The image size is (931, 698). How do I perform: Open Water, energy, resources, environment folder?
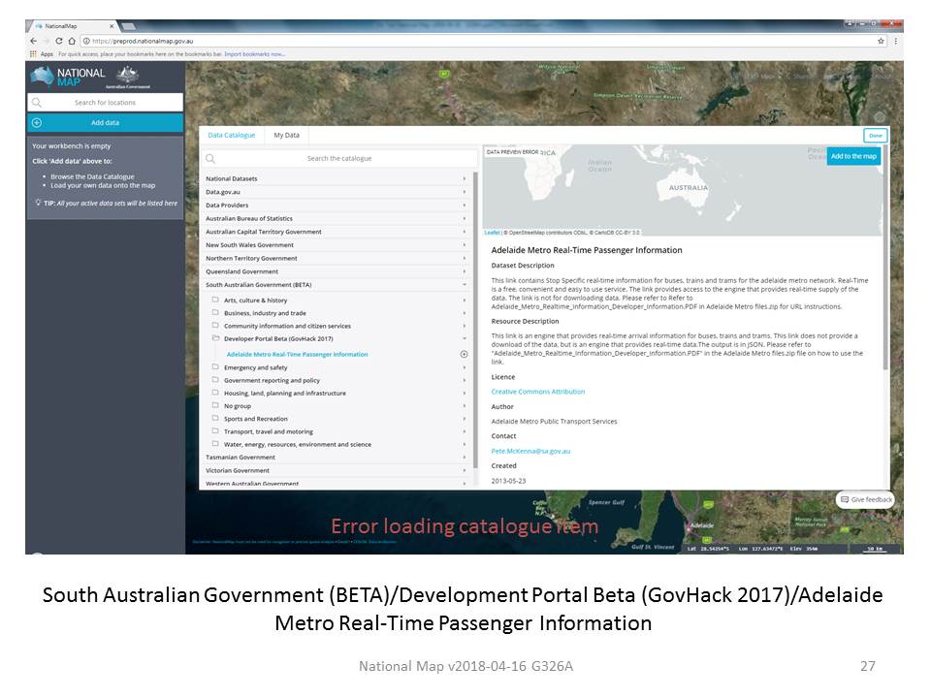click(x=338, y=445)
